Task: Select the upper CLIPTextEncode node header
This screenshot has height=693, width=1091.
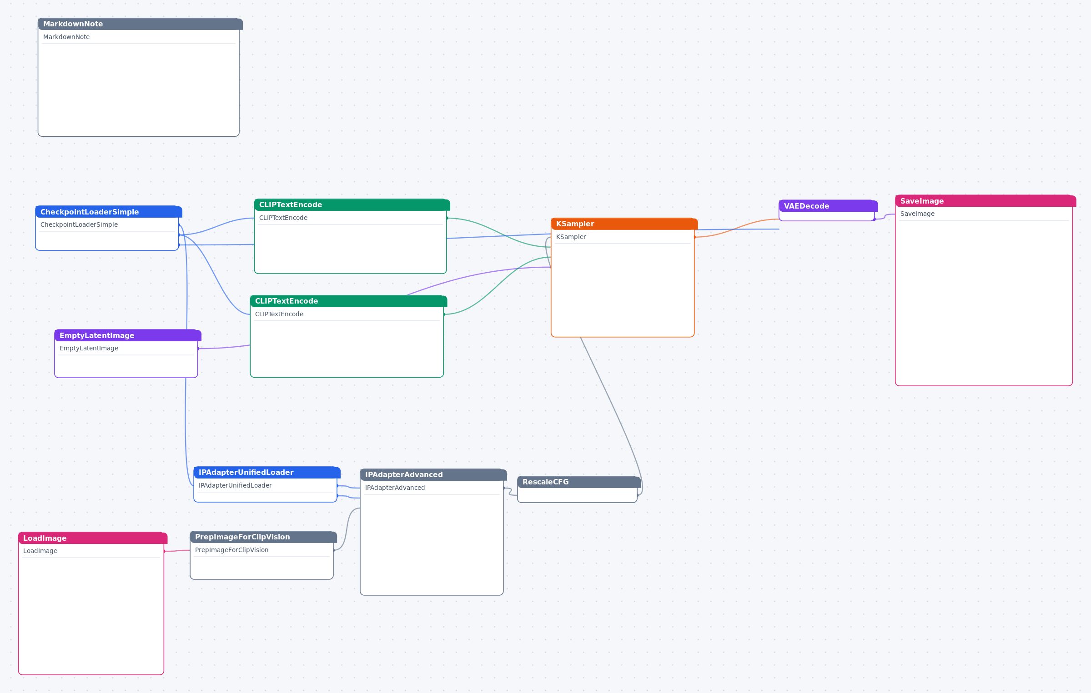Action: point(352,205)
